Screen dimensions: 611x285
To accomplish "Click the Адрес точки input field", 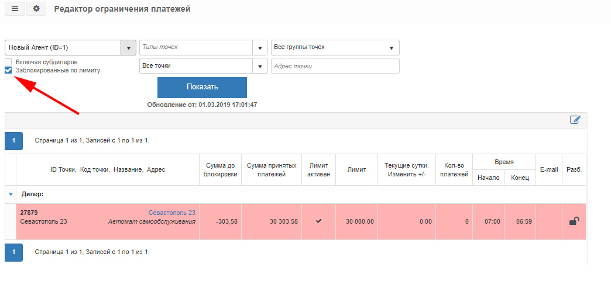I will 335,66.
